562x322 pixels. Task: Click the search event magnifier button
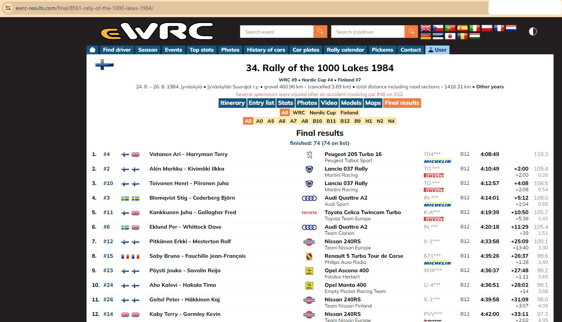coord(320,32)
